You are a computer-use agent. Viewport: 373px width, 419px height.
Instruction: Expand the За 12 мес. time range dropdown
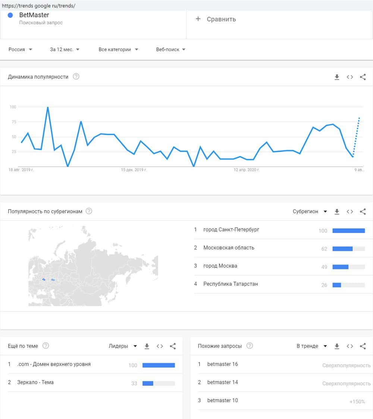pos(65,49)
